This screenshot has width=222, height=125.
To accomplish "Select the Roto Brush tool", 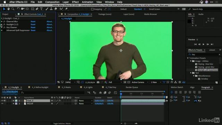I will tap(61, 9).
